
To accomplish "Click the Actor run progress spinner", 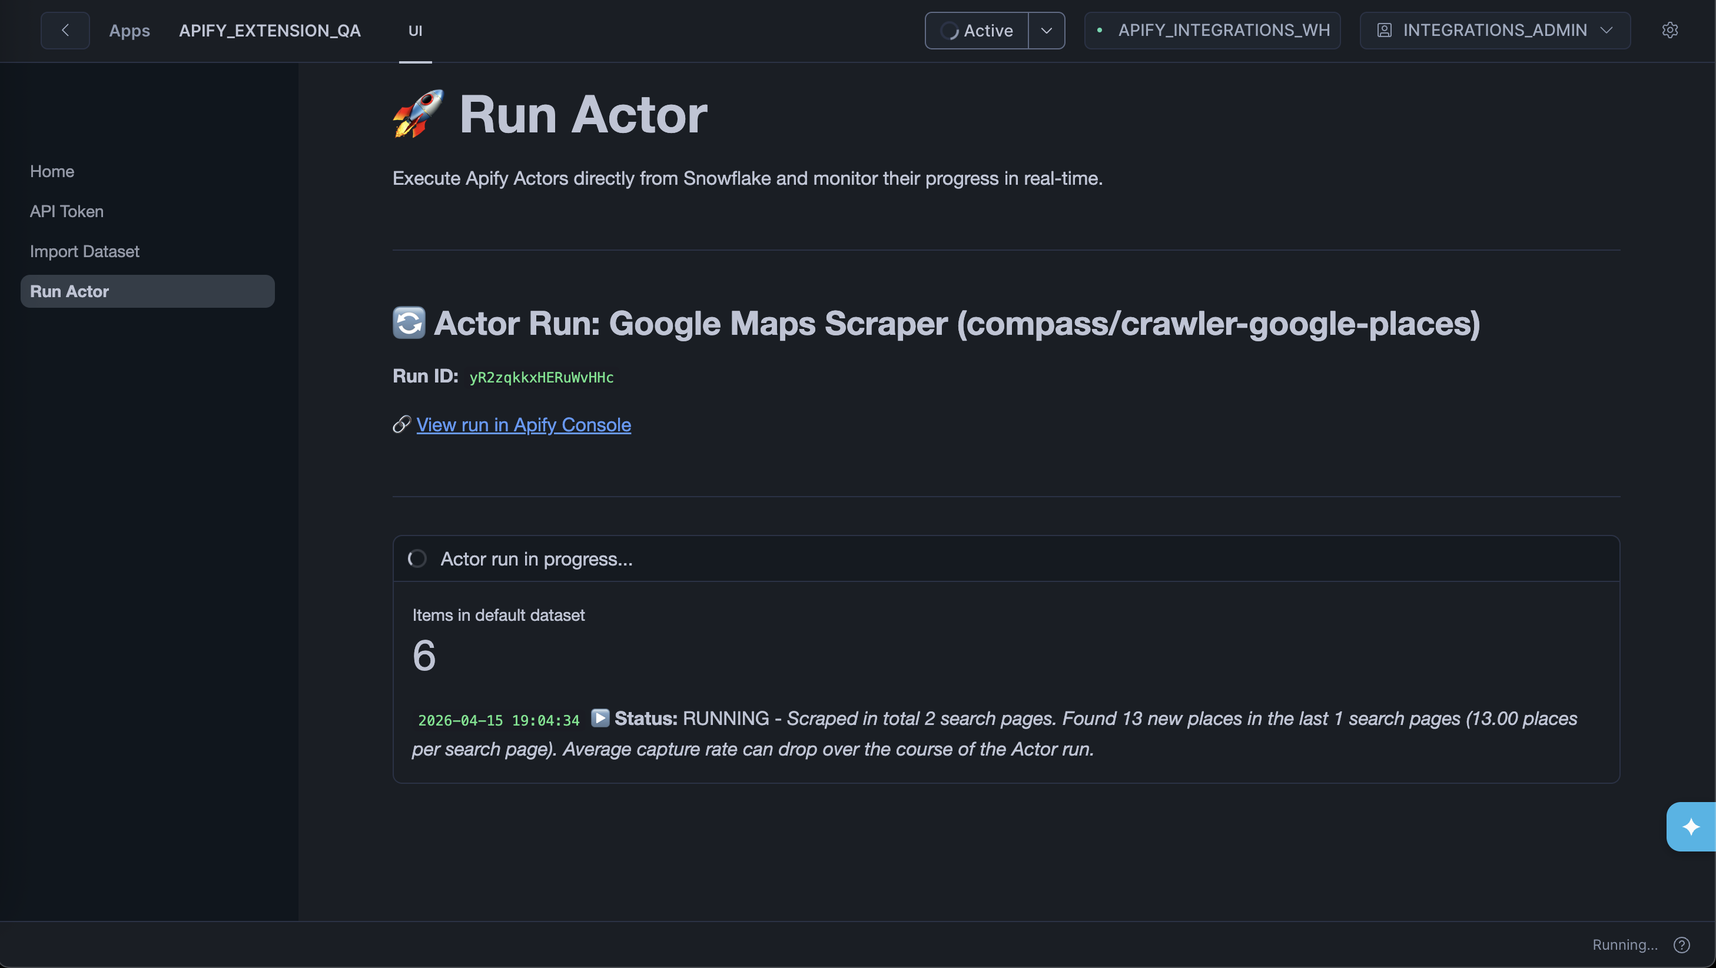I will pyautogui.click(x=417, y=558).
